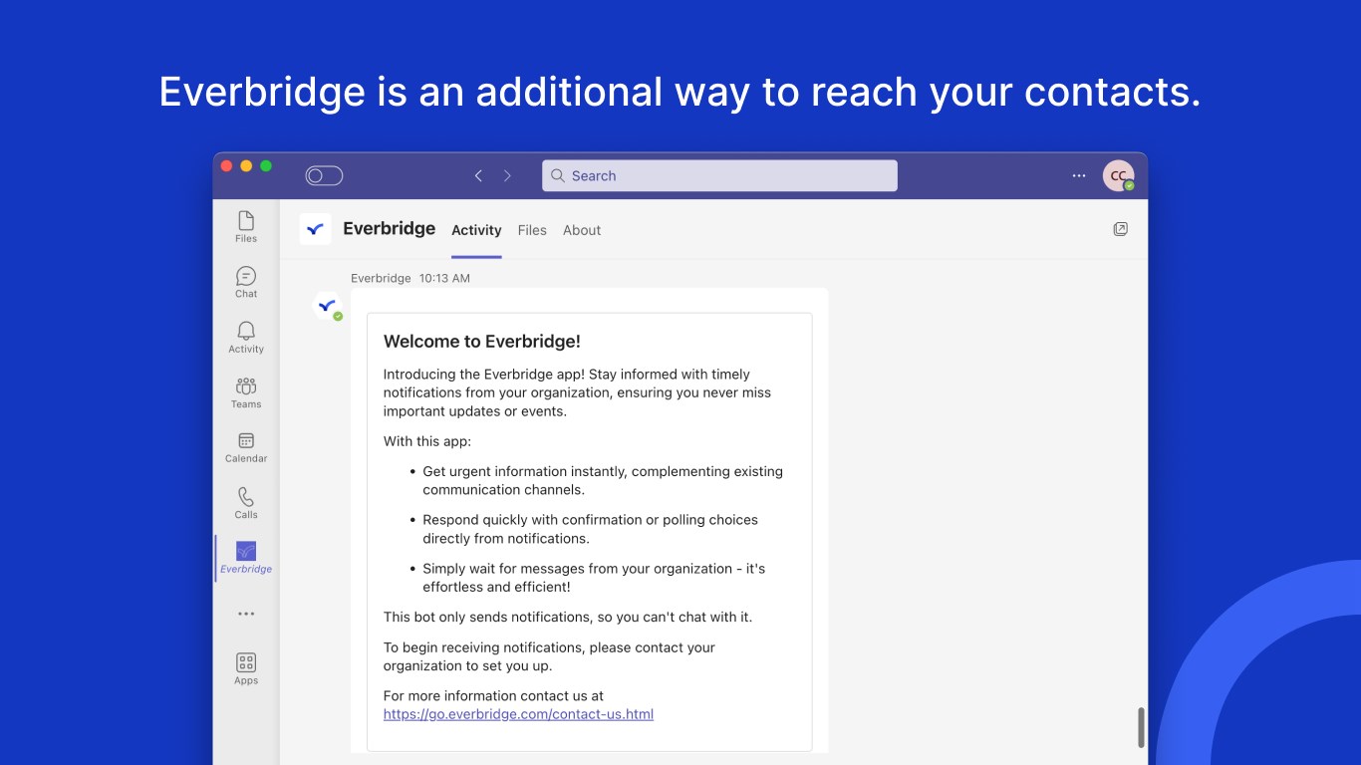Viewport: 1361px width, 765px height.
Task: Click "This bot only sends notifications" sentence
Action: [568, 617]
